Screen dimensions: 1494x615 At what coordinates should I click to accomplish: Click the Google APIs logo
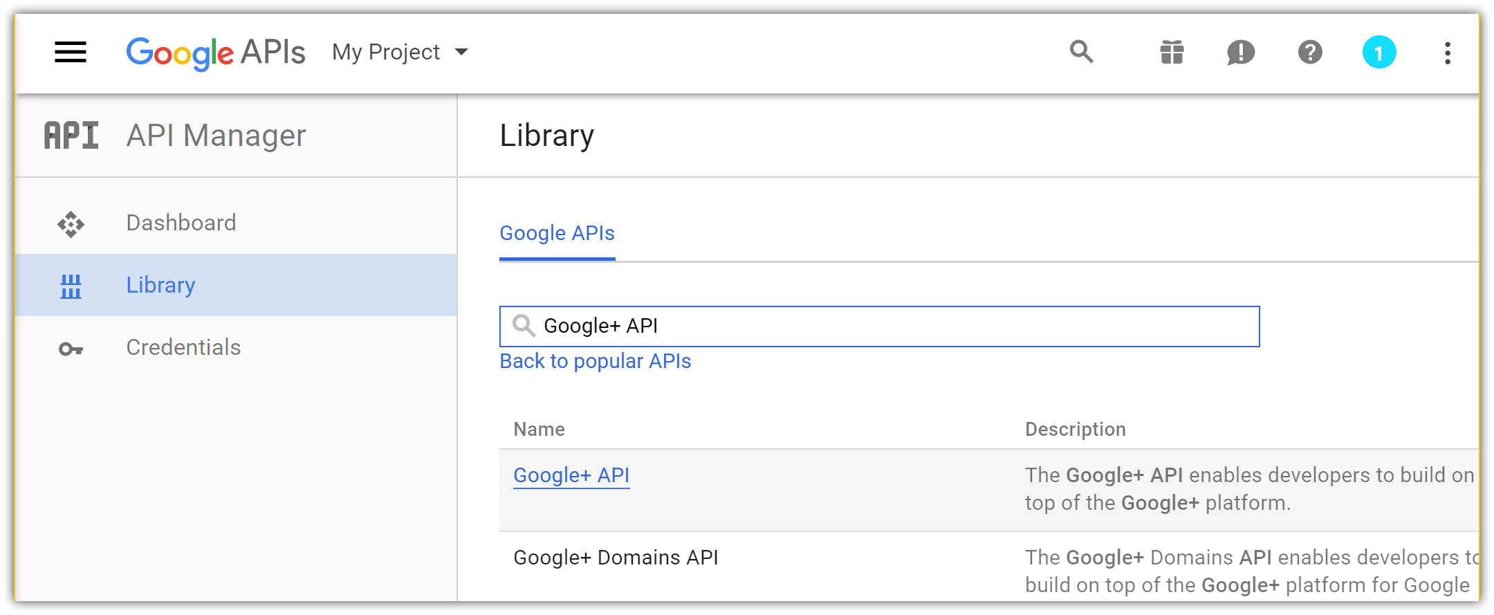tap(216, 53)
